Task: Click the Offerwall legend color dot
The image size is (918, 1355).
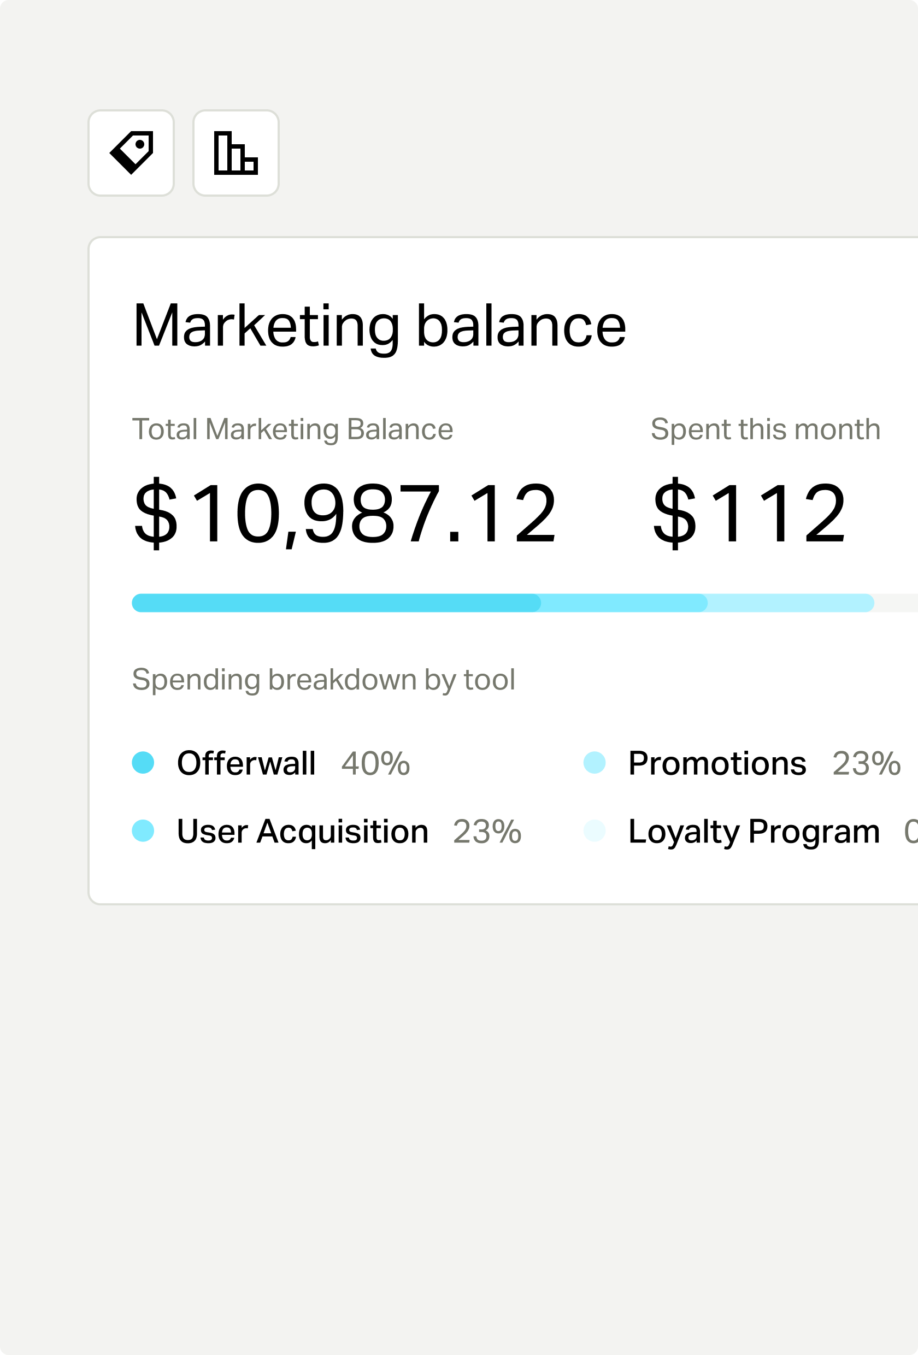Action: [143, 763]
